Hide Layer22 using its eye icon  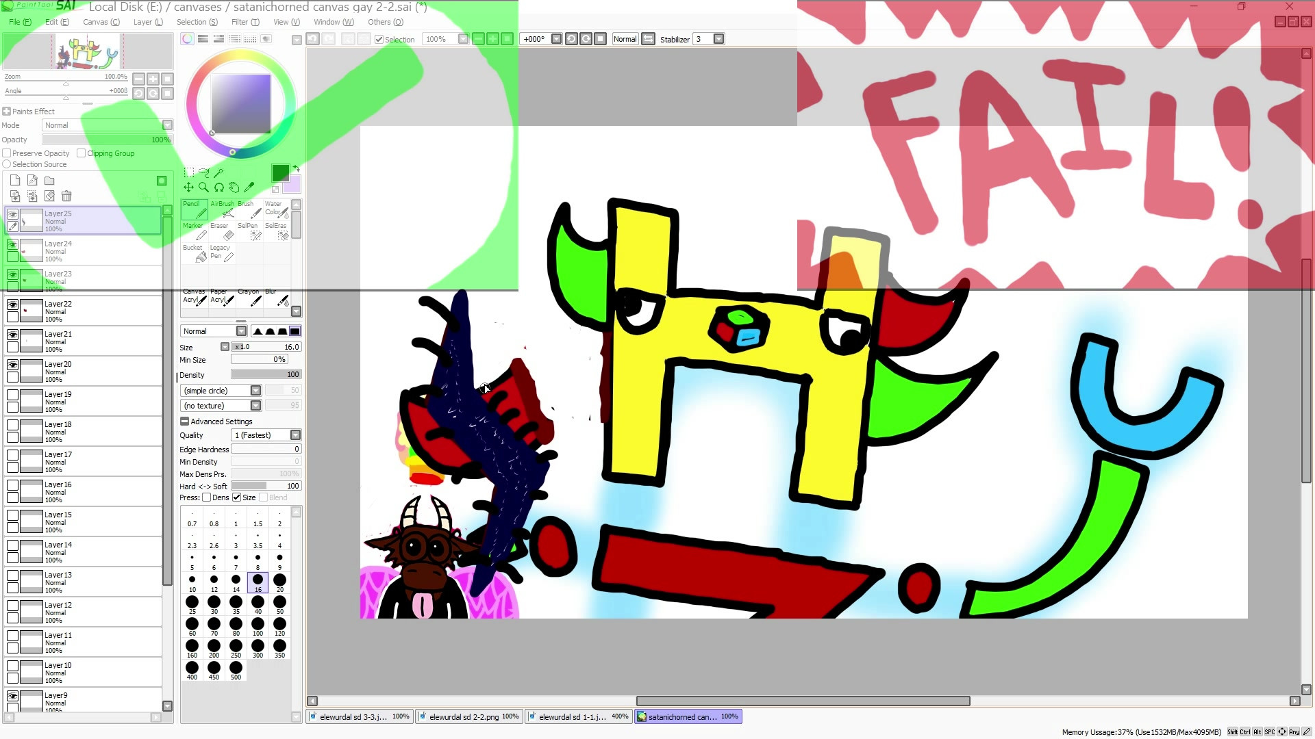click(12, 305)
